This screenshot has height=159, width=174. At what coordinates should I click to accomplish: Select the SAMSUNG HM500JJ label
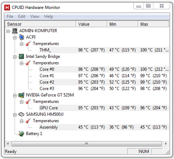[x=45, y=114]
